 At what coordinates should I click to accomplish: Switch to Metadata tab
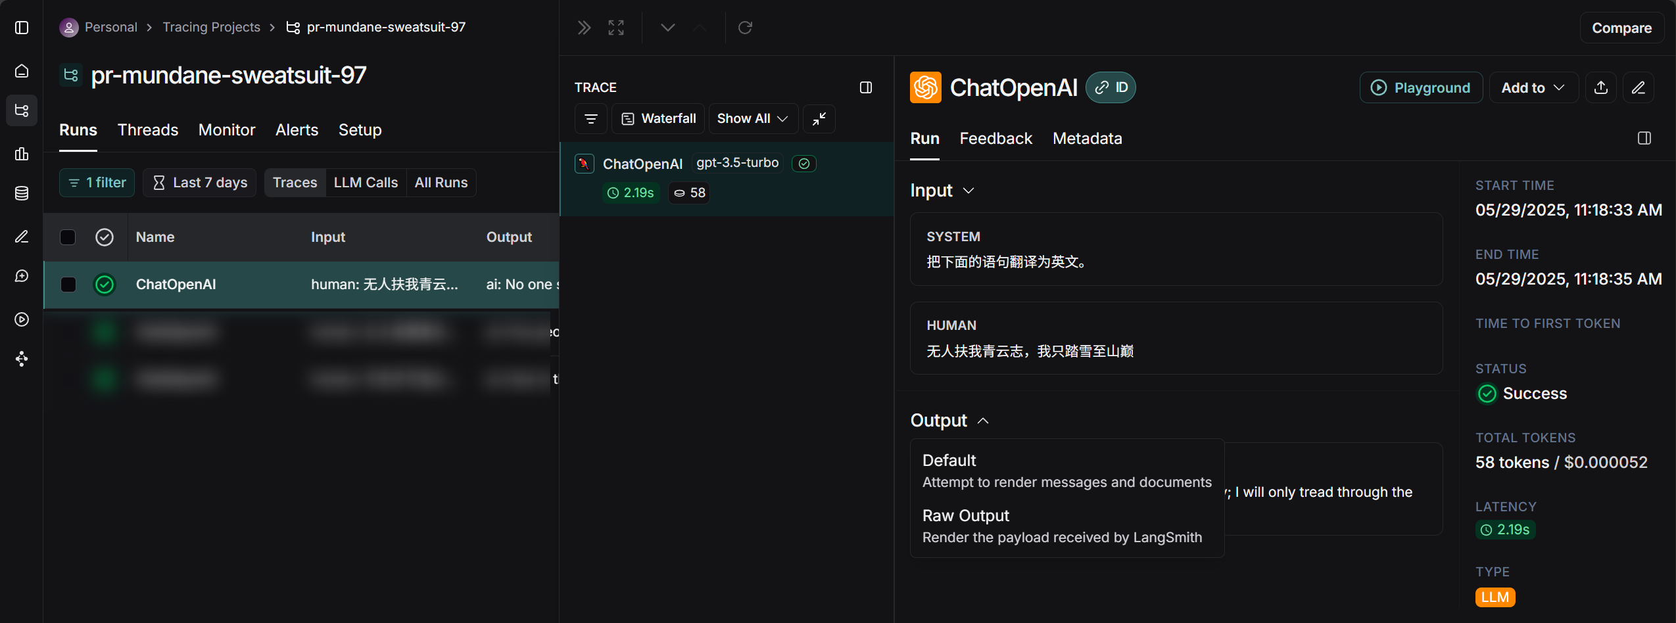pyautogui.click(x=1087, y=139)
